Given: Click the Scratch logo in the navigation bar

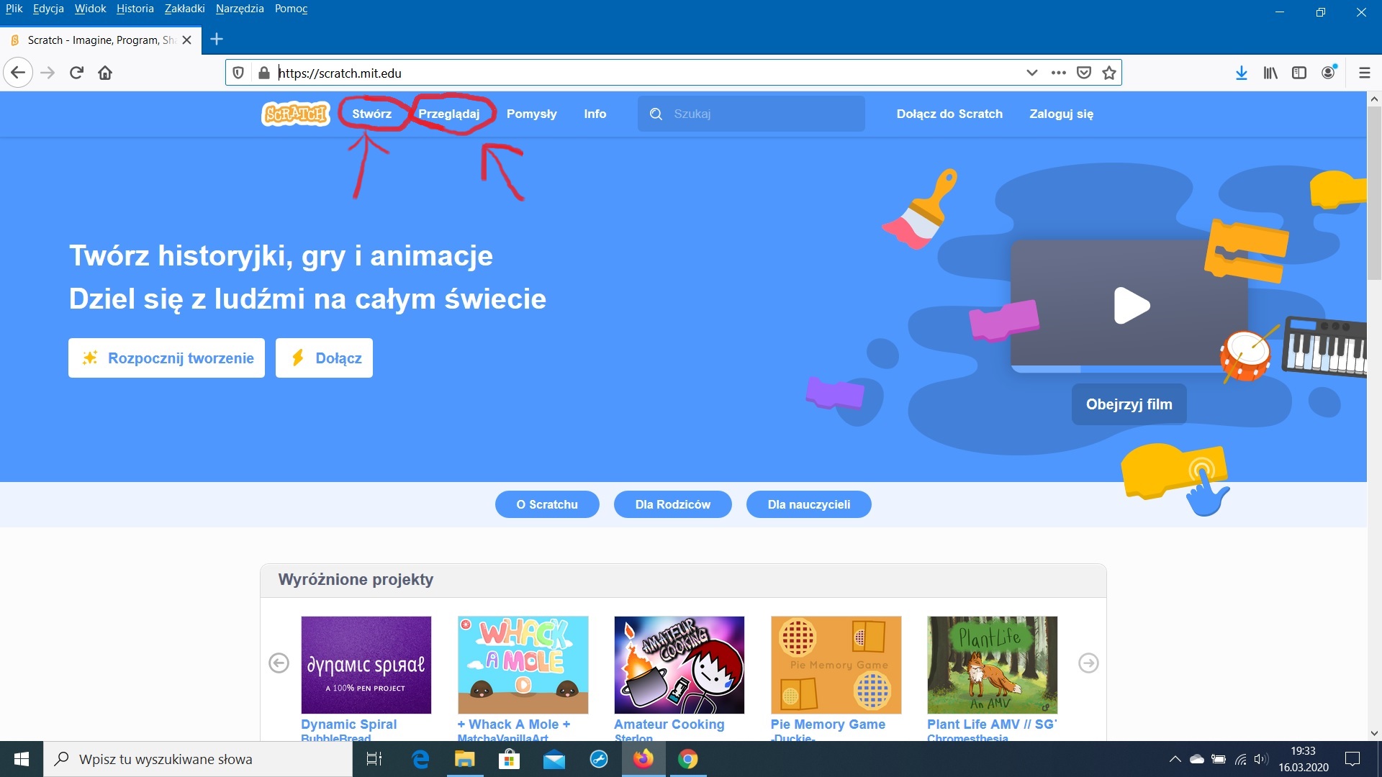Looking at the screenshot, I should pyautogui.click(x=295, y=114).
